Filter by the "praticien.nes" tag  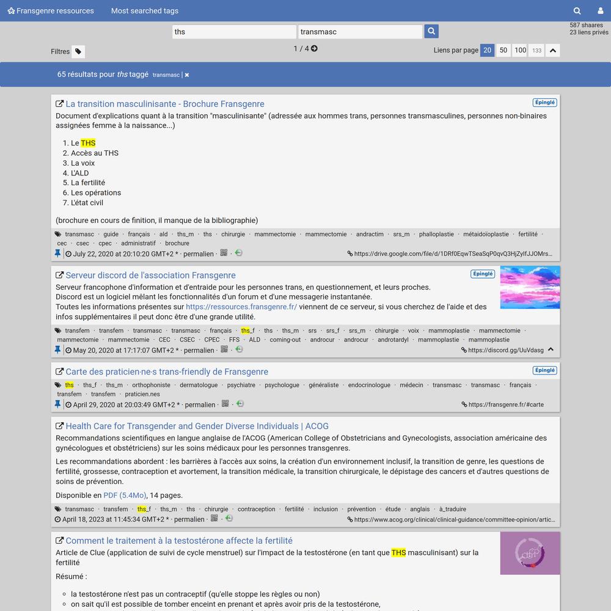[x=142, y=394]
